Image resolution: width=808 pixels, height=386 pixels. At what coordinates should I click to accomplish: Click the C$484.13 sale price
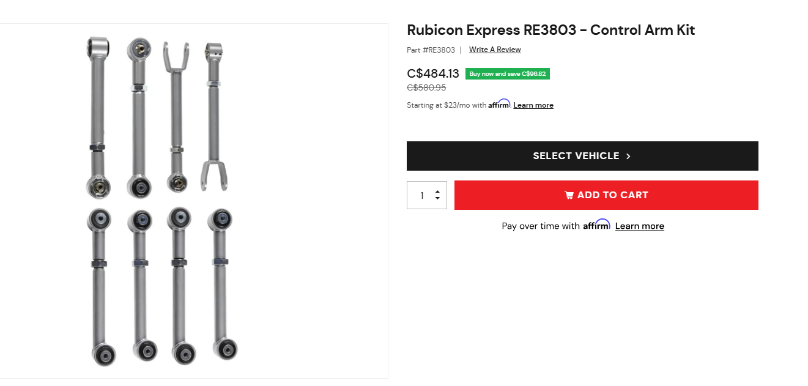coord(433,74)
